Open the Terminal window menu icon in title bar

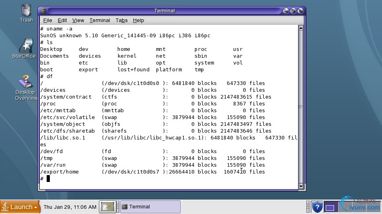pyautogui.click(x=43, y=11)
